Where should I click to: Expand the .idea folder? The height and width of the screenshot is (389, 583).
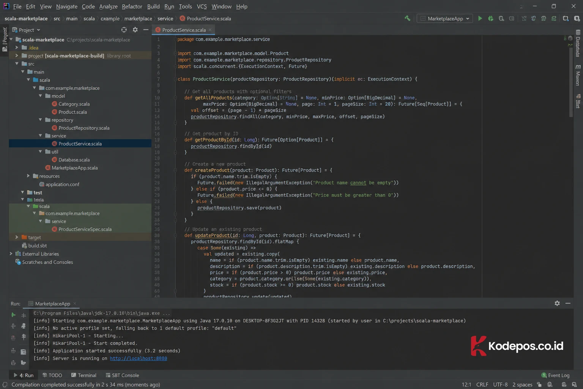click(17, 47)
